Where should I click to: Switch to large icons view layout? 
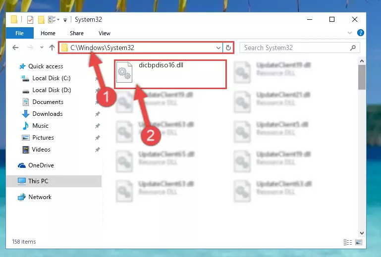359,242
